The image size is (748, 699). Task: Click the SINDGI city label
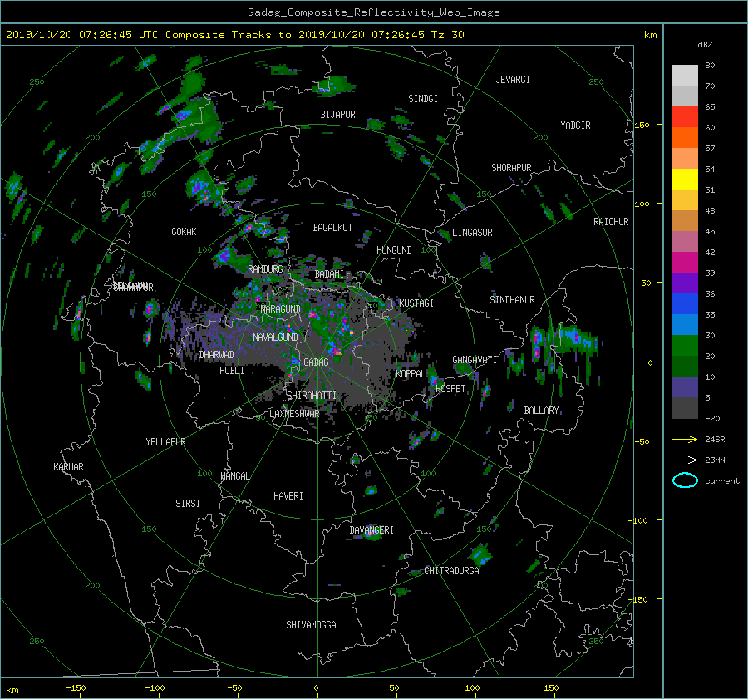pyautogui.click(x=423, y=98)
